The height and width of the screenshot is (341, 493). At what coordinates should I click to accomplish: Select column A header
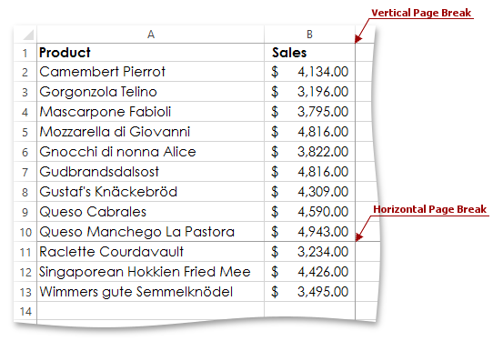point(151,34)
